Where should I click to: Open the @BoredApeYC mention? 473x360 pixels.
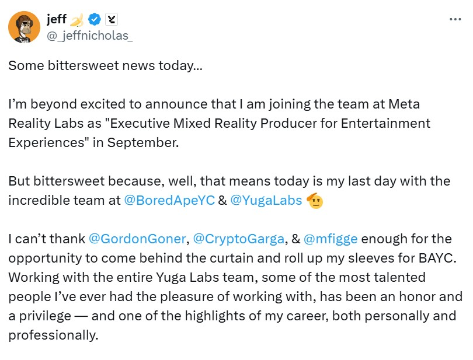pyautogui.click(x=169, y=200)
